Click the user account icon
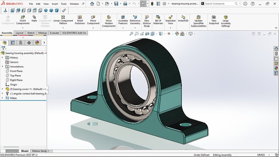 coord(245,3)
